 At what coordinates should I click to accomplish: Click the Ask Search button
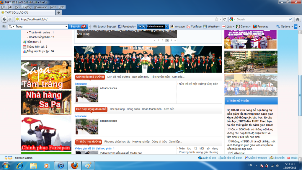coord(78,26)
